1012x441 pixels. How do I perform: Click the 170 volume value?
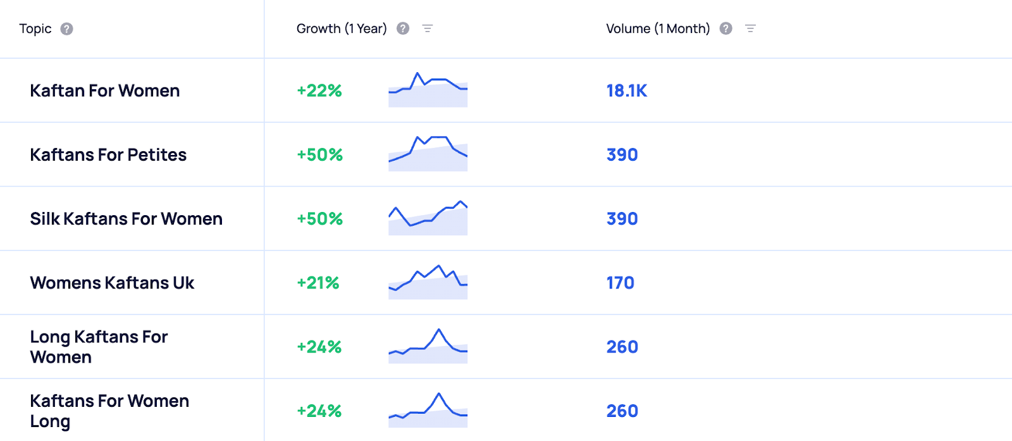click(620, 283)
